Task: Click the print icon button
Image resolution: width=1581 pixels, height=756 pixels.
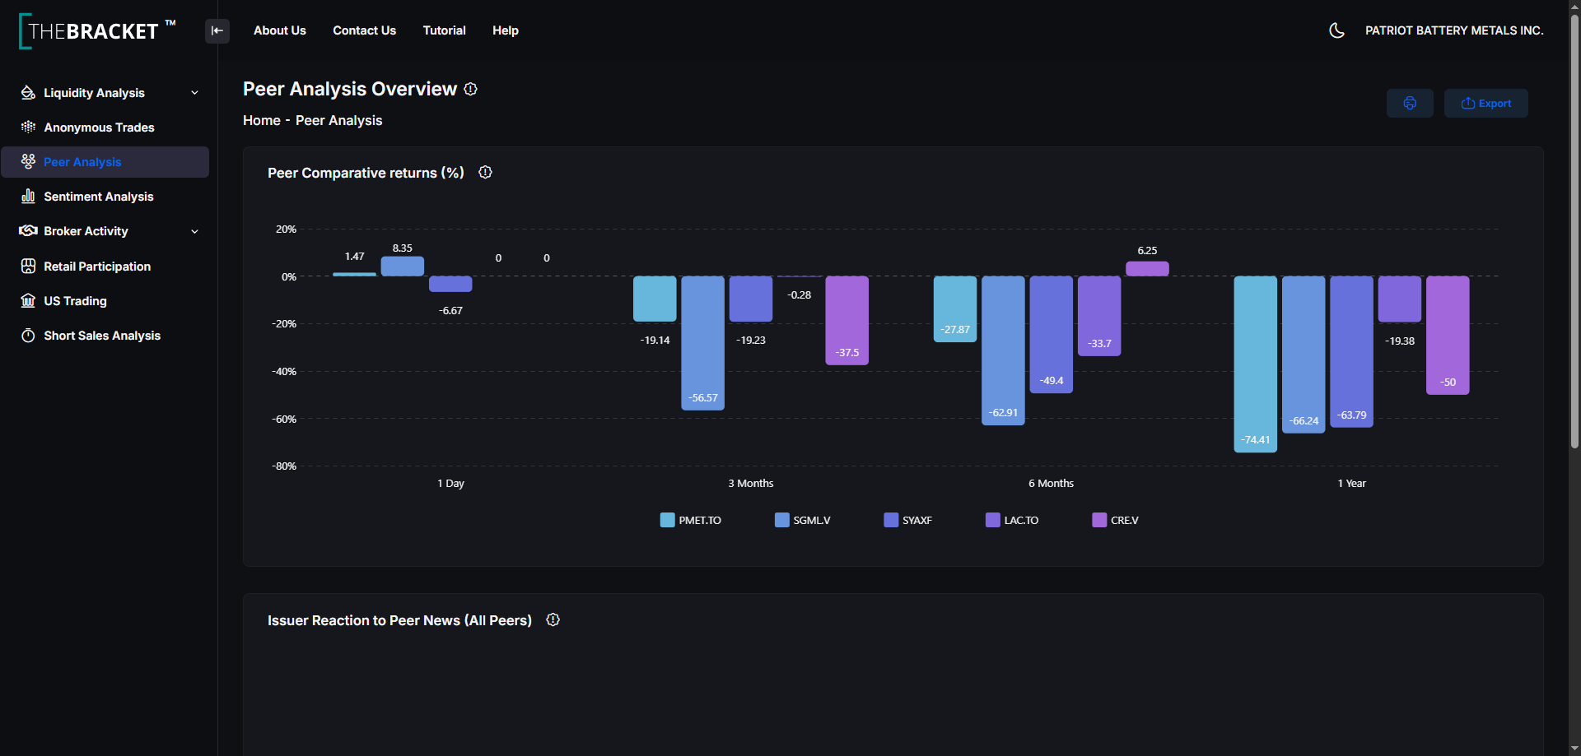Action: pyautogui.click(x=1410, y=104)
